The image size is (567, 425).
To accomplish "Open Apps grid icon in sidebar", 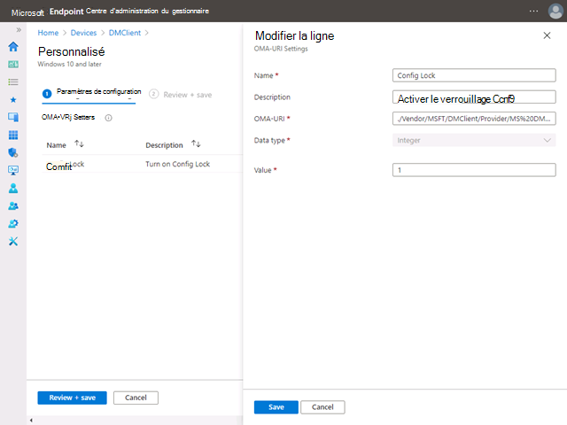I will (x=13, y=135).
